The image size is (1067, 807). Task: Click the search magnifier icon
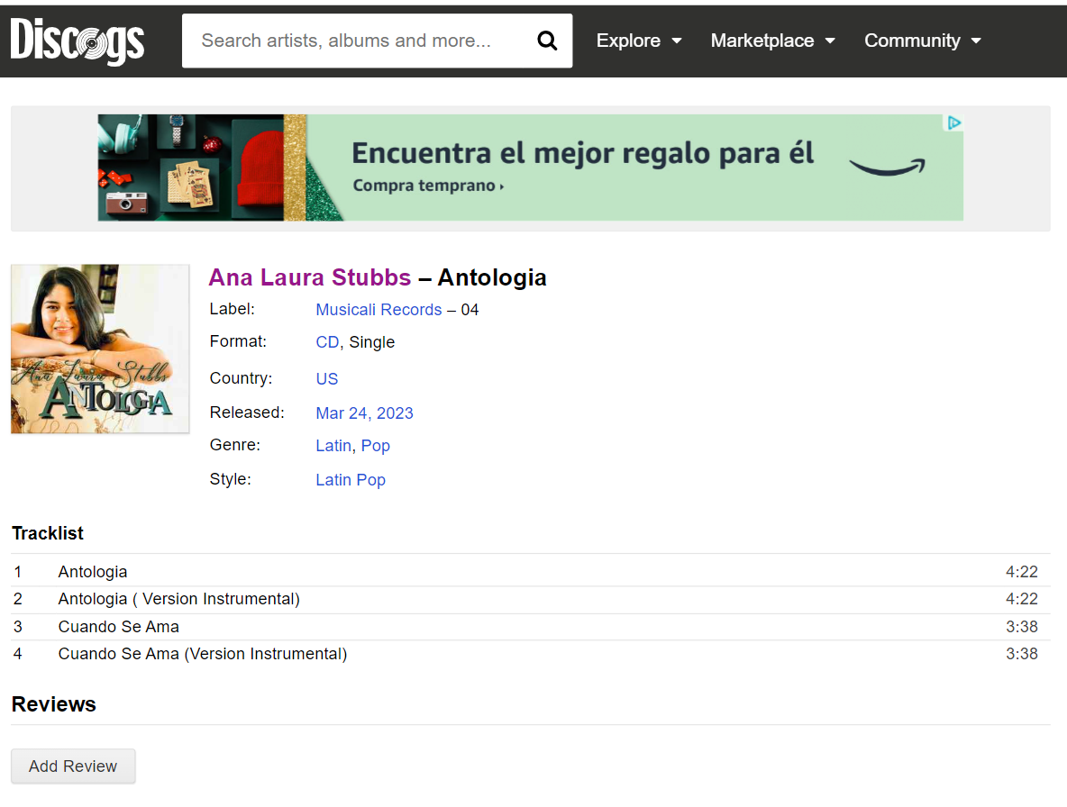(x=547, y=41)
